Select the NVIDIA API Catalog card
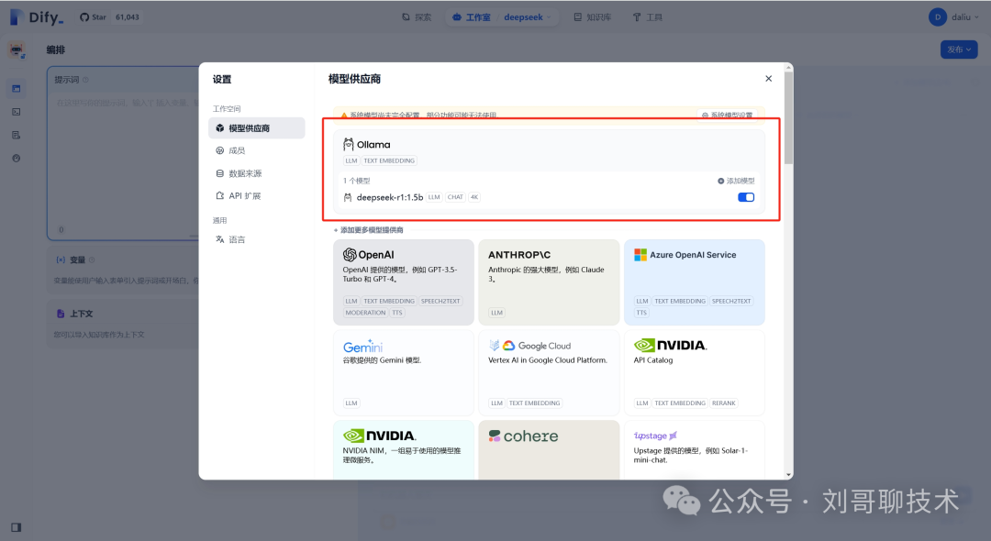Screen dimensions: 991x541 pyautogui.click(x=694, y=372)
